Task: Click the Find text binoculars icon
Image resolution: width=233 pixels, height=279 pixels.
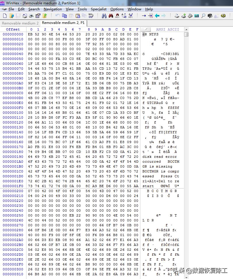Action: [104, 16]
